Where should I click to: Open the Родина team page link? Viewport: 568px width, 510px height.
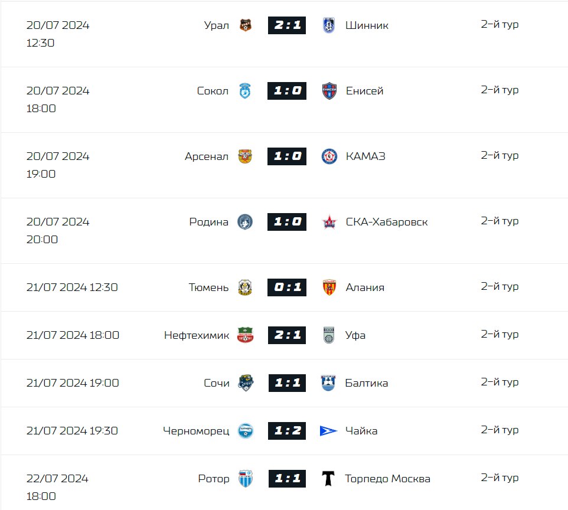208,222
